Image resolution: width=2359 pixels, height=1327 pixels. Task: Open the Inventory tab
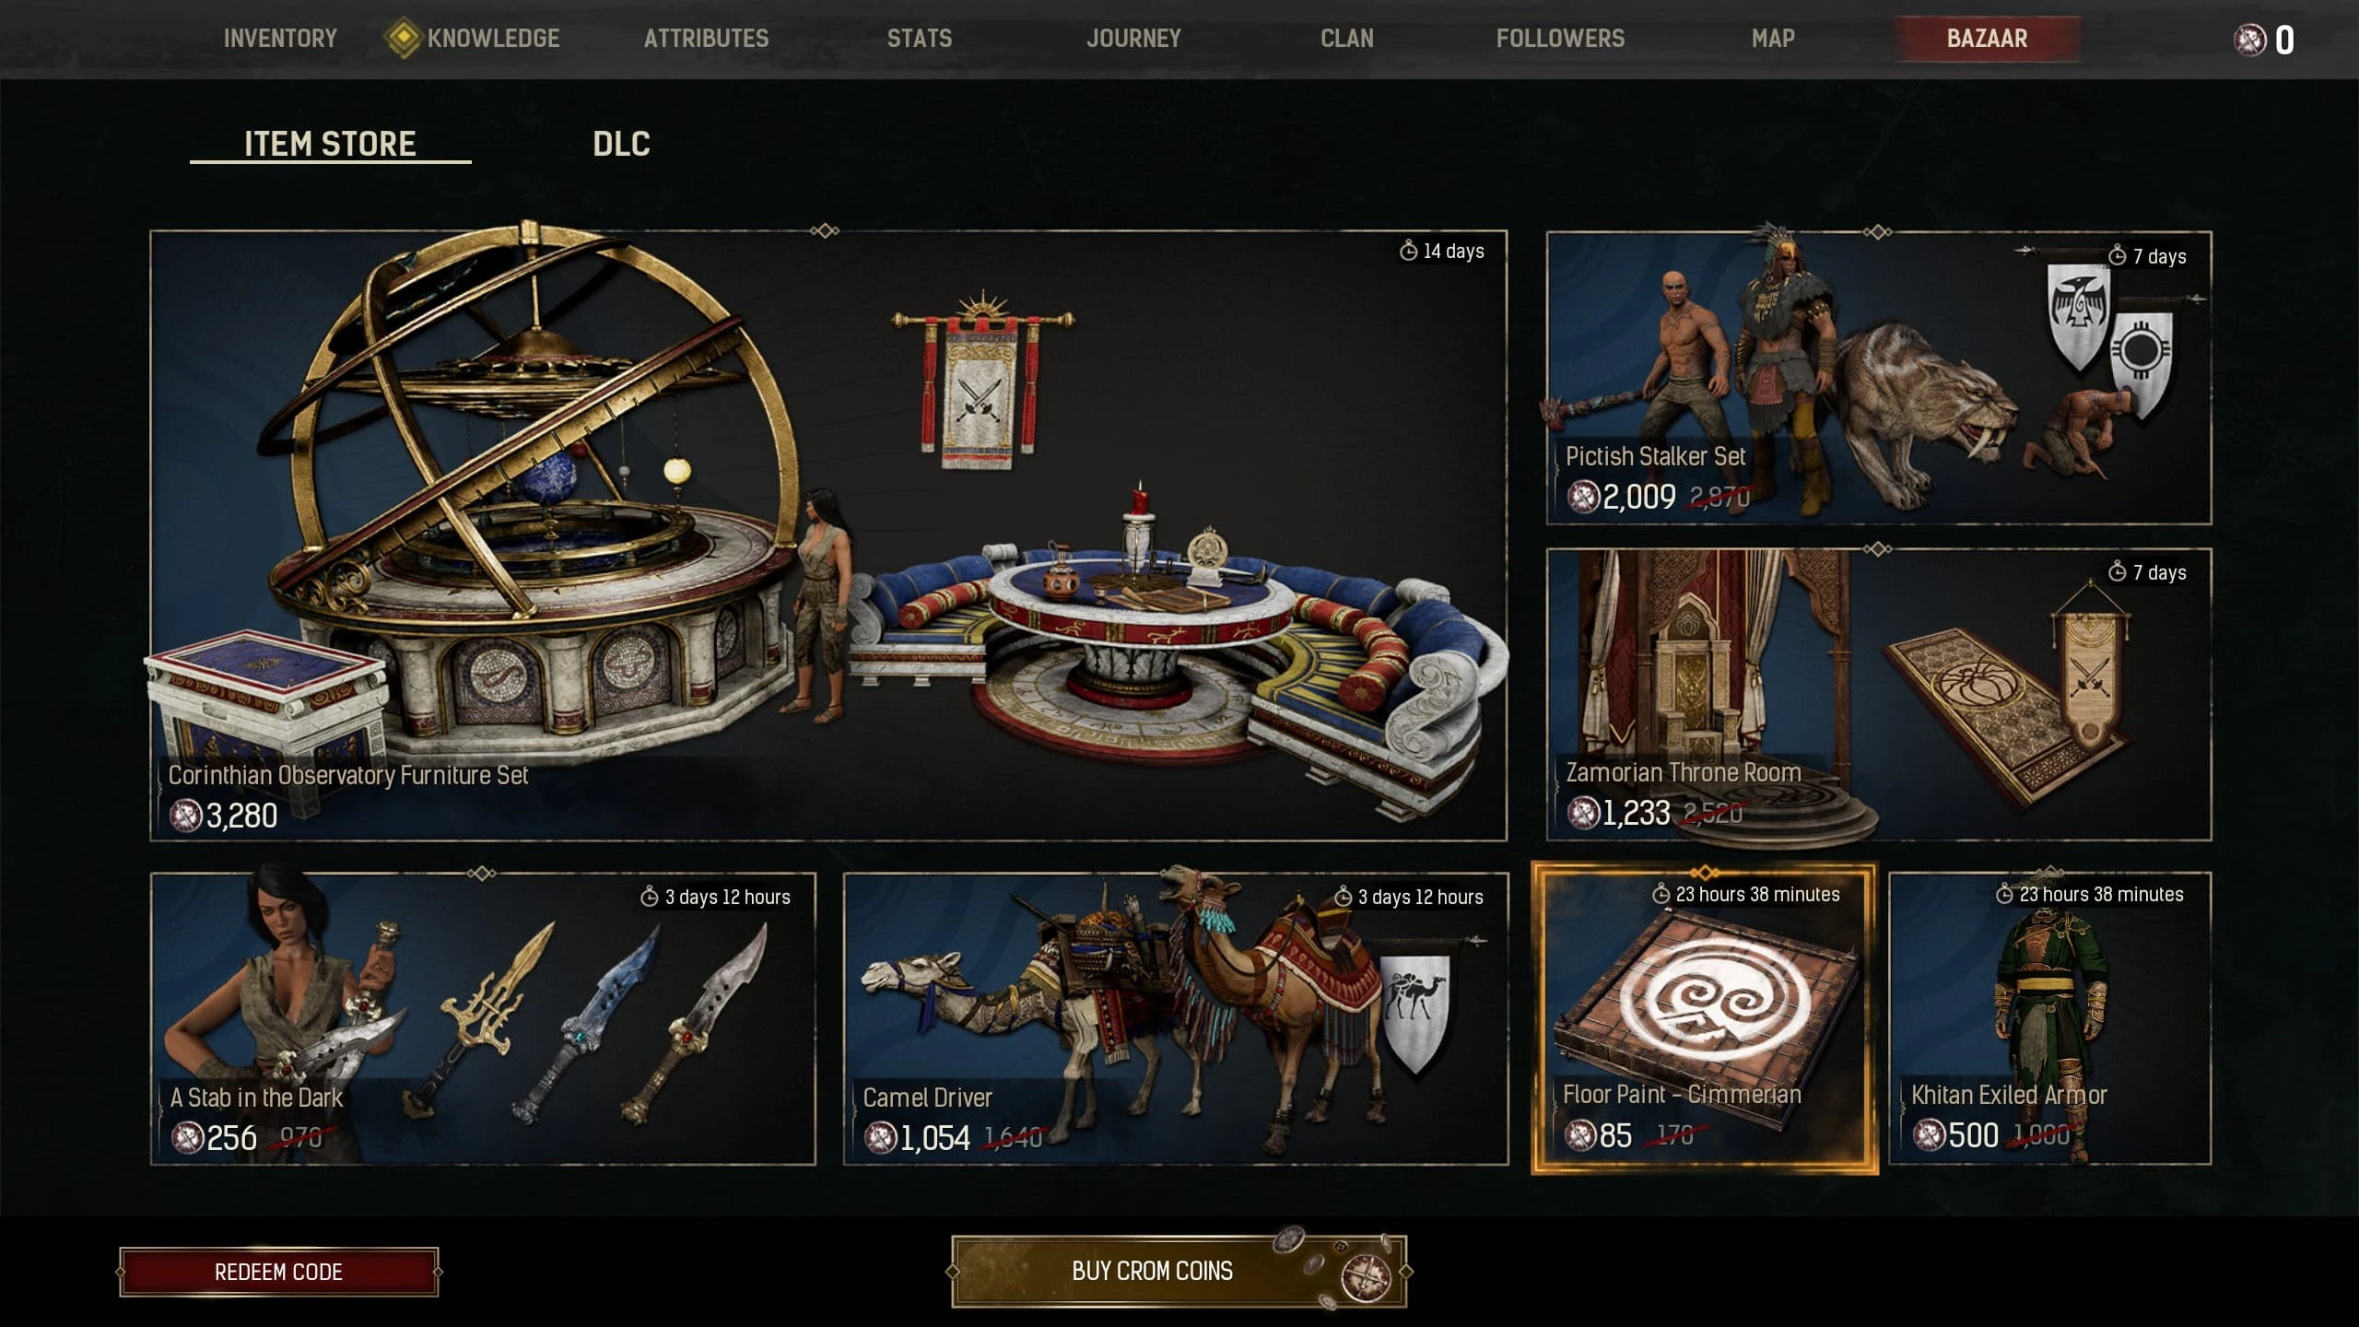point(280,39)
